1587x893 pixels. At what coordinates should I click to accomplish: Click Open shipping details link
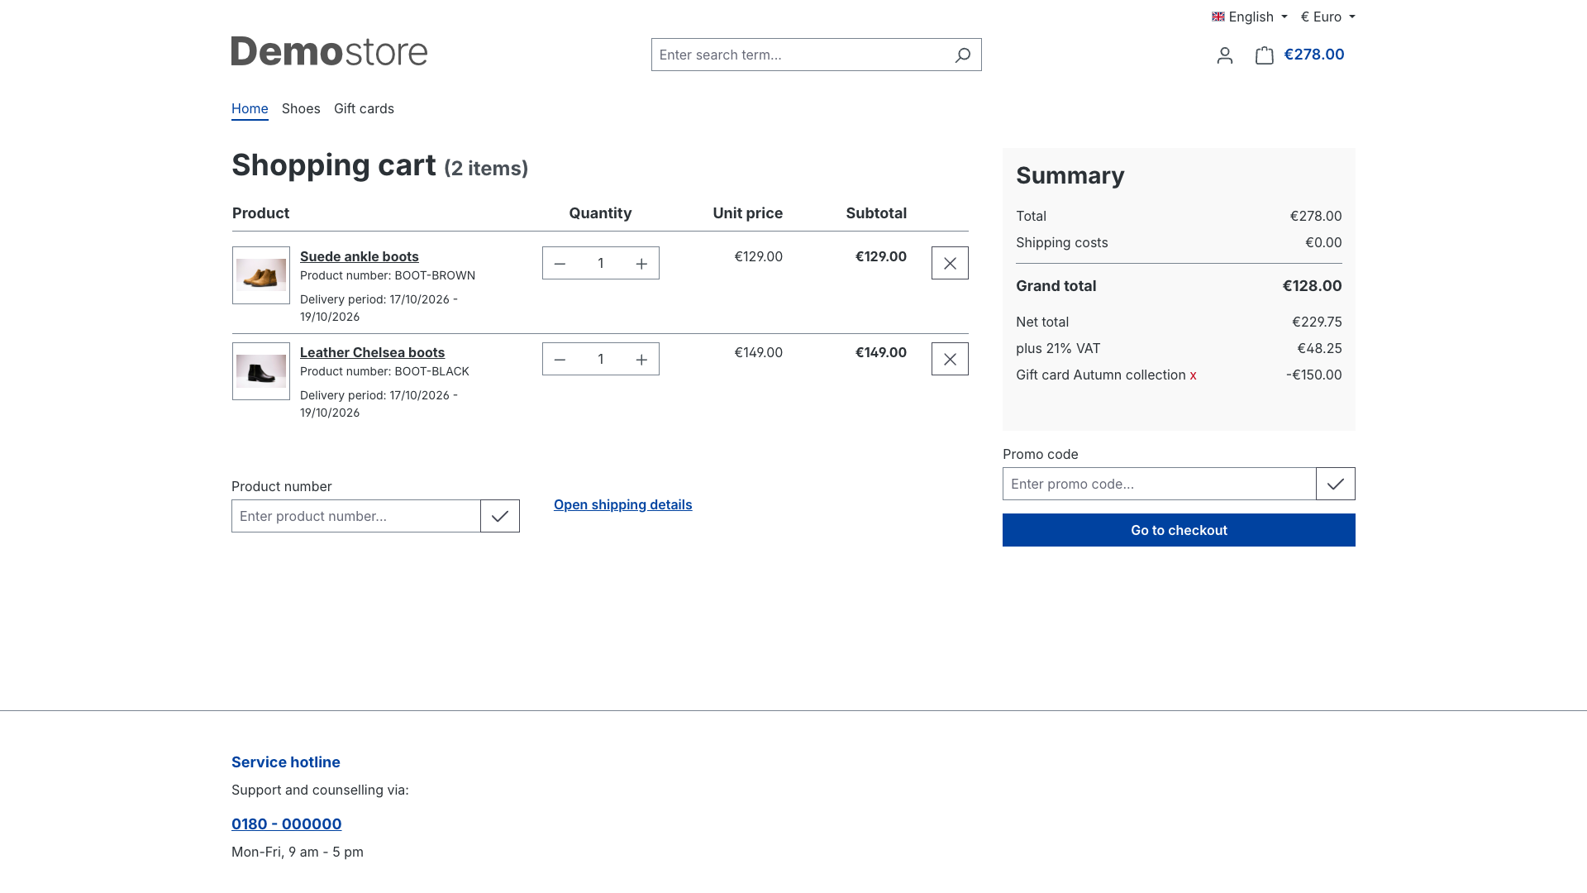click(x=623, y=504)
